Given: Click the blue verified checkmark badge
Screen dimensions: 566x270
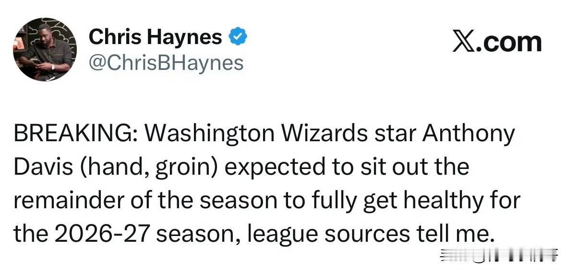Looking at the screenshot, I should click(x=238, y=37).
